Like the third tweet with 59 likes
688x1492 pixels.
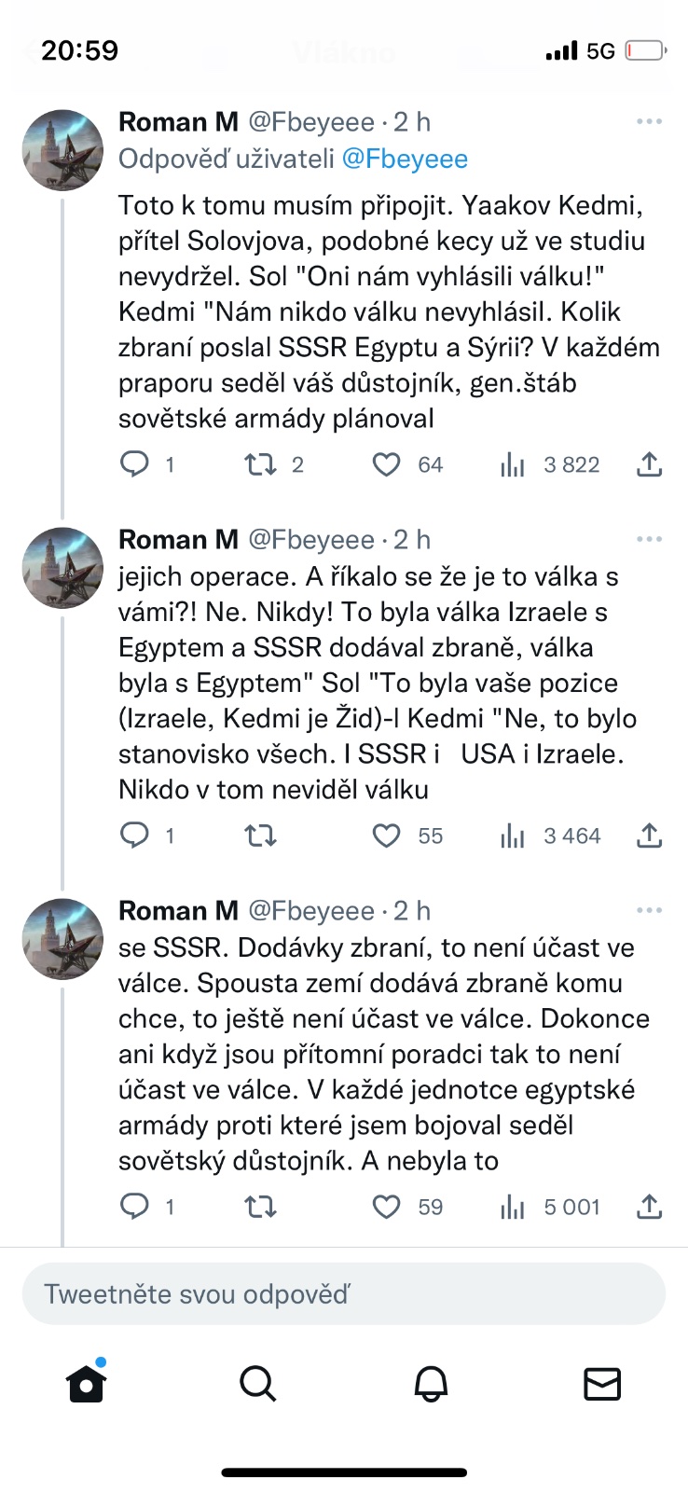tap(387, 1207)
